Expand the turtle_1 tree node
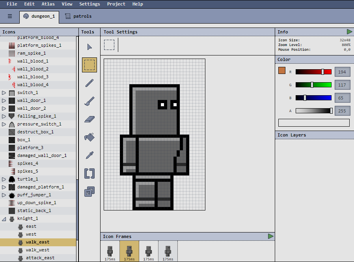 [4, 179]
